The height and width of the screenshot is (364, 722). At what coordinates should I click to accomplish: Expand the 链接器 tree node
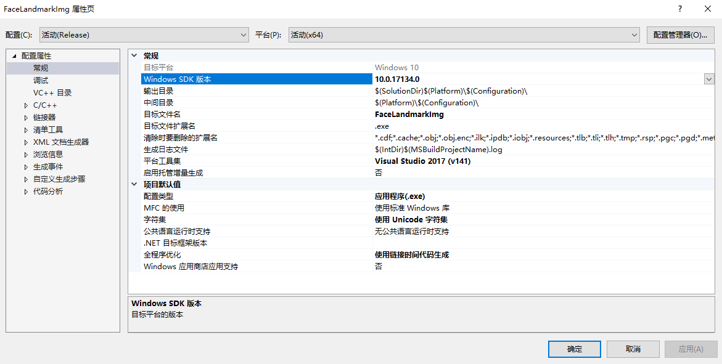click(x=26, y=118)
